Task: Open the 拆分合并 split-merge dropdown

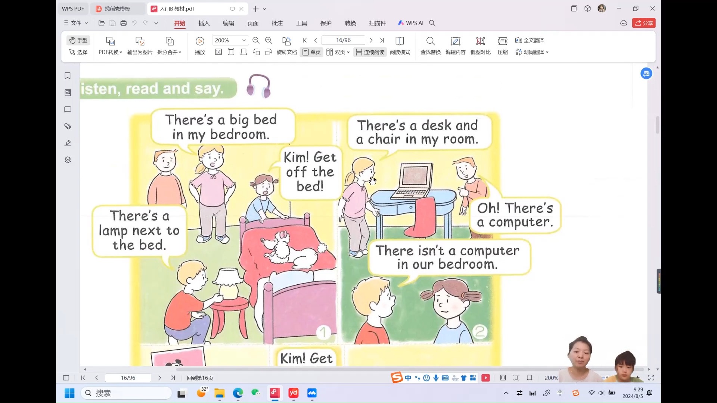Action: [169, 46]
